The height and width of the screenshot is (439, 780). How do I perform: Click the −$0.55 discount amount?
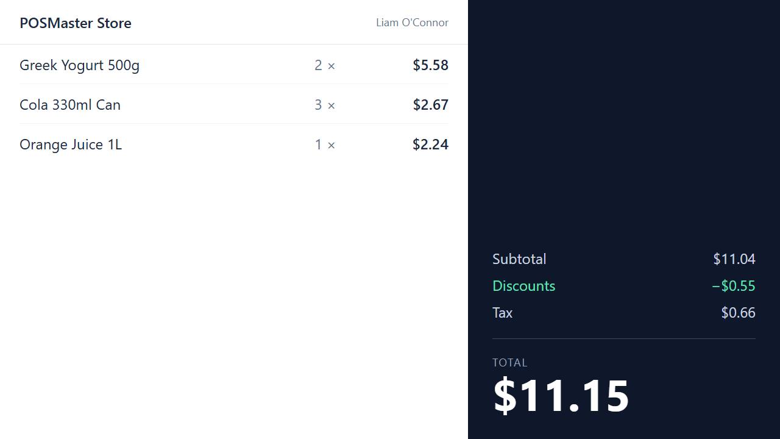[734, 286]
